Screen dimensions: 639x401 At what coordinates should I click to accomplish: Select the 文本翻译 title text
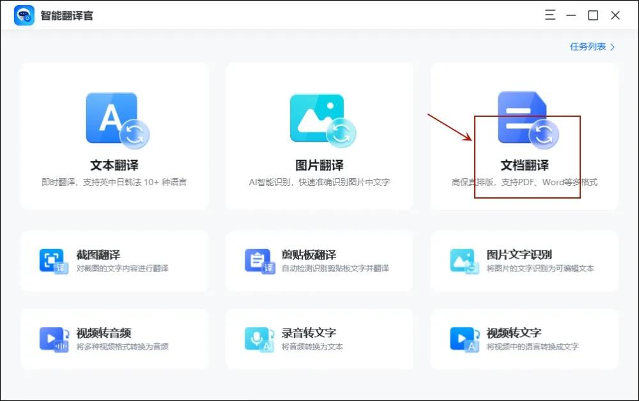pos(114,165)
